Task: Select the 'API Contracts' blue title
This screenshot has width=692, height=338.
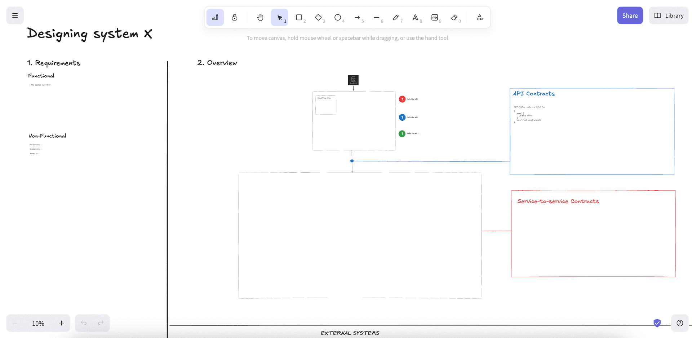Action: coord(534,93)
